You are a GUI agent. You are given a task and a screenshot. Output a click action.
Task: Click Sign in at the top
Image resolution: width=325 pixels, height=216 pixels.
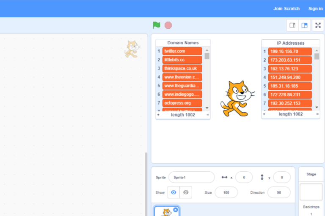315,8
